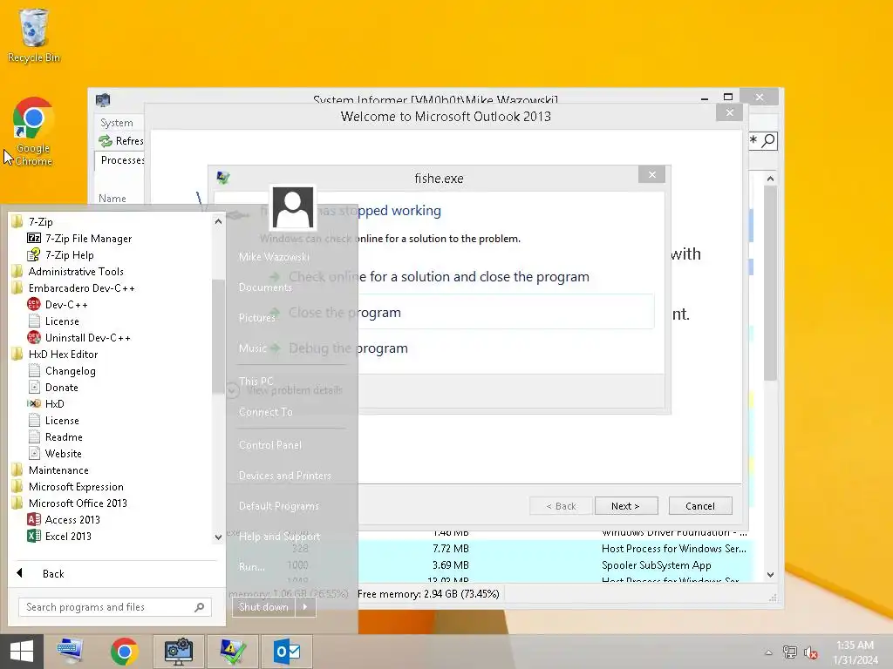
Task: Open the HxD Donate link
Action: click(x=53, y=388)
